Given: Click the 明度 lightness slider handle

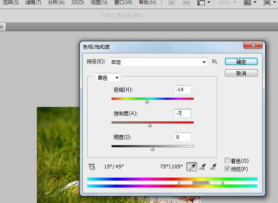Looking at the screenshot, I should point(153,149).
